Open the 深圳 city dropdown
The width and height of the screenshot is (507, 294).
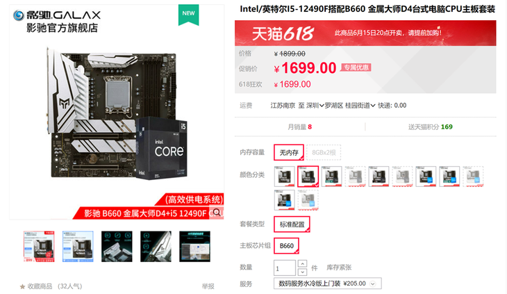click(315, 106)
